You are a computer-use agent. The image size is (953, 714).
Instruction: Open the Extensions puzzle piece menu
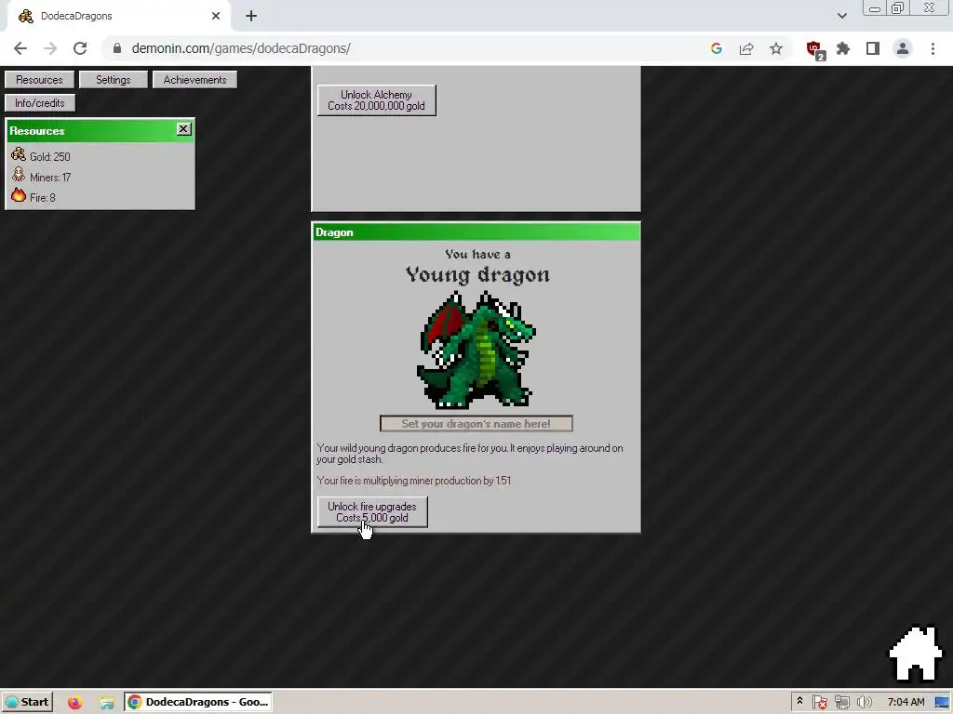click(843, 48)
